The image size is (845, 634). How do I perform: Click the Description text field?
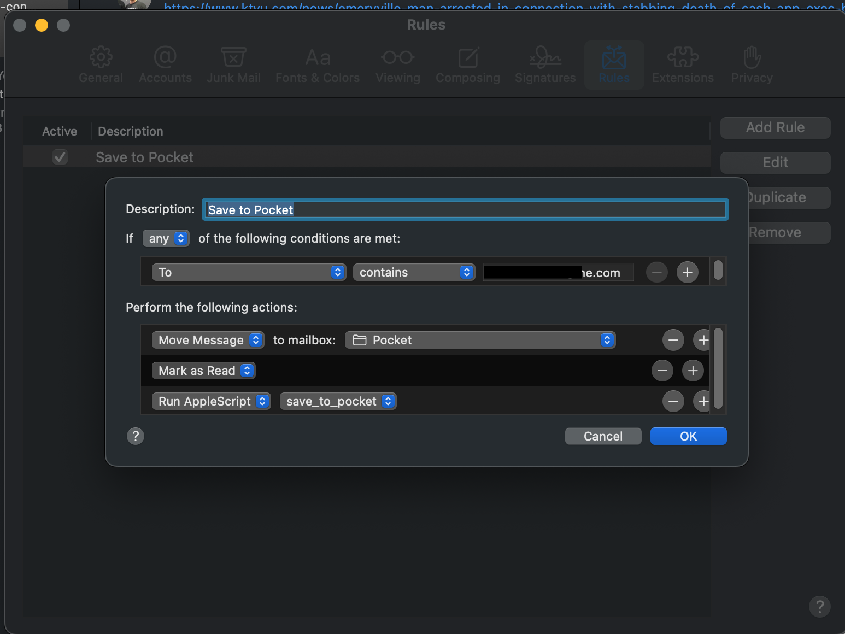click(465, 210)
